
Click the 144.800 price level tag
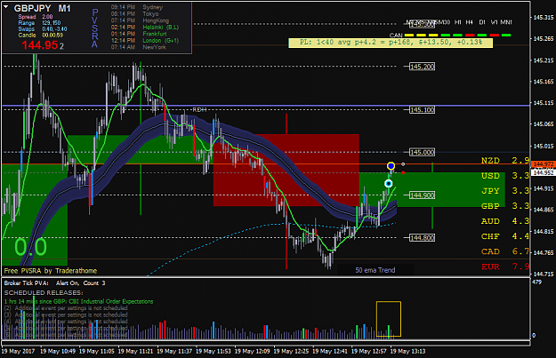(422, 237)
